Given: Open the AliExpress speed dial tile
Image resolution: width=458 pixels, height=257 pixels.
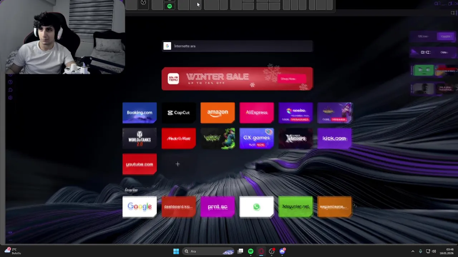Looking at the screenshot, I should click(257, 113).
